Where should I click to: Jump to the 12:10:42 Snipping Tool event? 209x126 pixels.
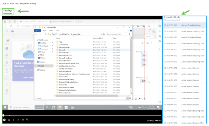click(x=184, y=117)
